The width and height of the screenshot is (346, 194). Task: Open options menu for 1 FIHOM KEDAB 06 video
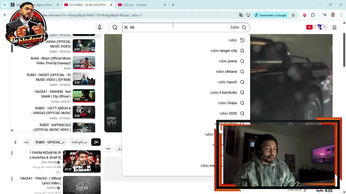12,153
